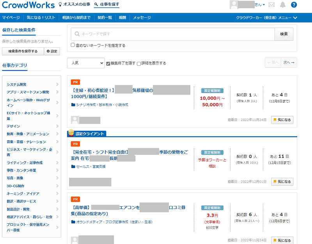Click the client avatar under the 主婦・初心者歓迎 job
This screenshot has height=244, width=312.
(x=75, y=120)
